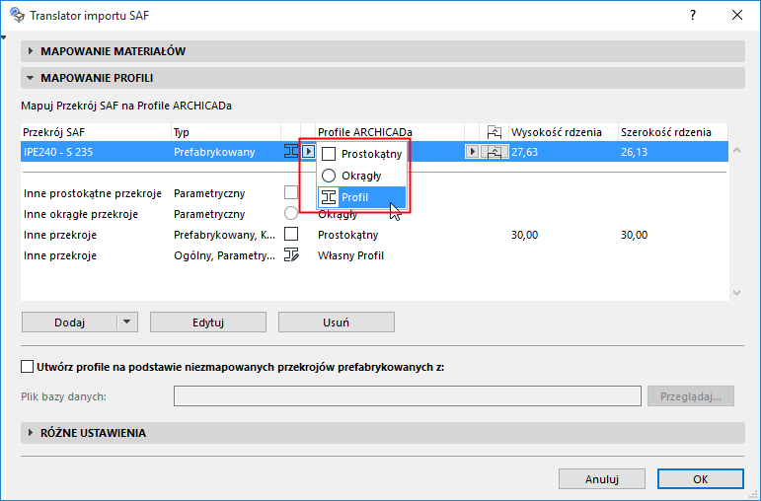The height and width of the screenshot is (501, 761).
Task: Click the Przekrój SAF column header
Action: coord(96,132)
